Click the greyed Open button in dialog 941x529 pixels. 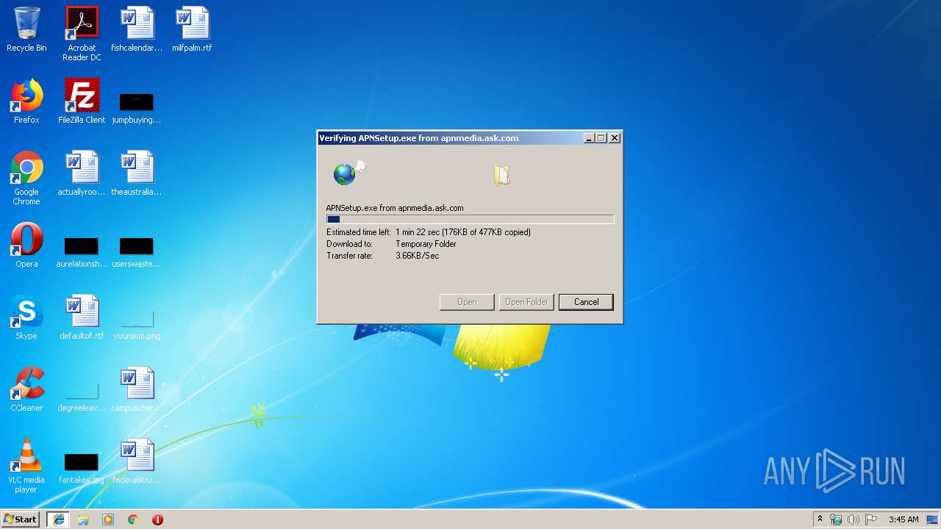click(467, 302)
